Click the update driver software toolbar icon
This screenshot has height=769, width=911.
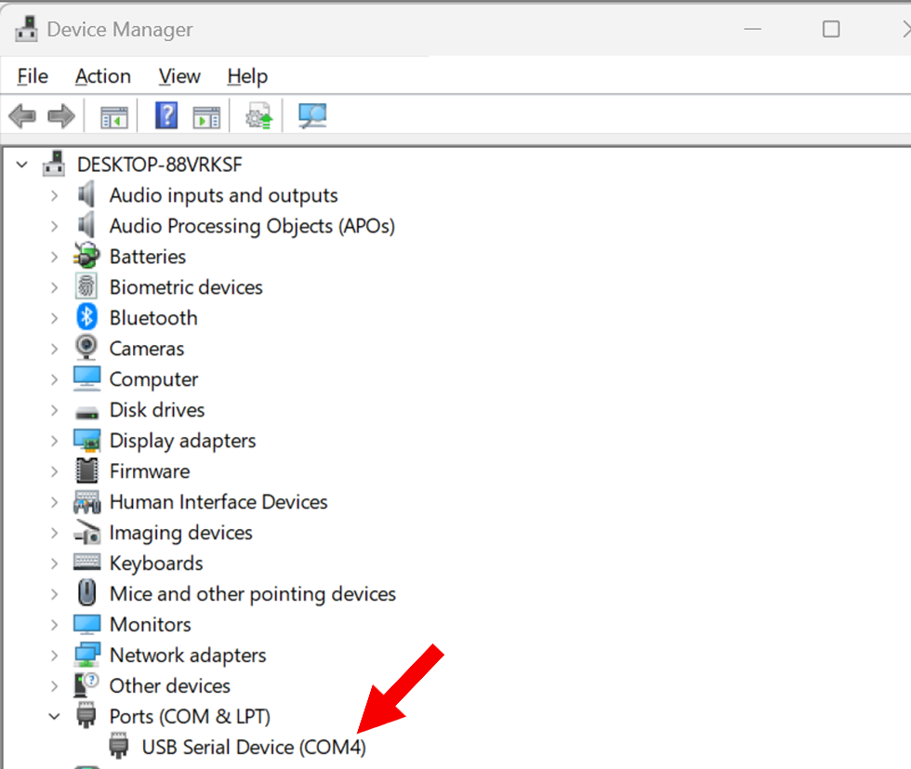258,116
